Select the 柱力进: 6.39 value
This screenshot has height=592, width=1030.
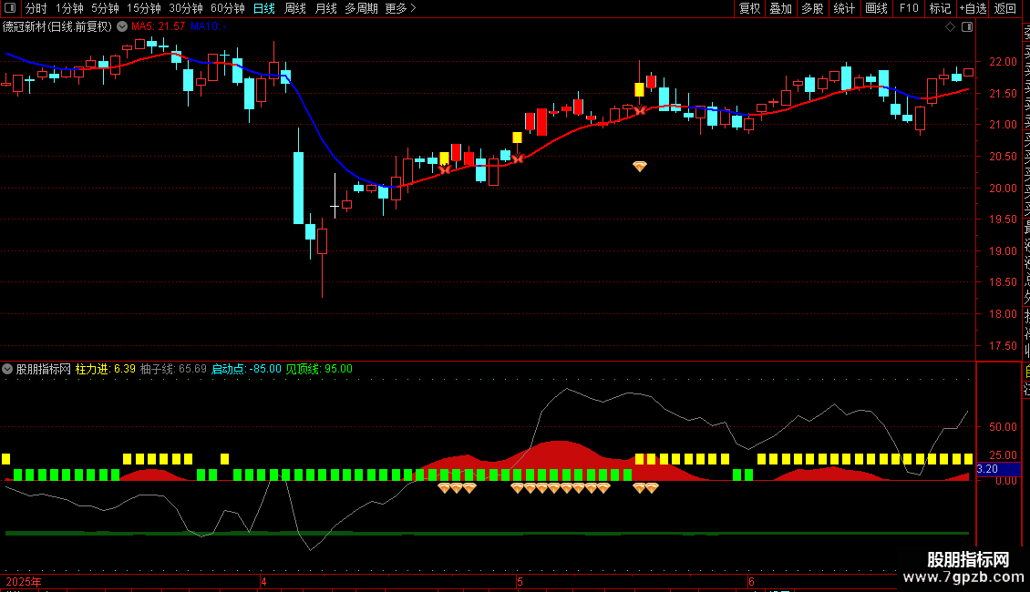click(x=106, y=370)
